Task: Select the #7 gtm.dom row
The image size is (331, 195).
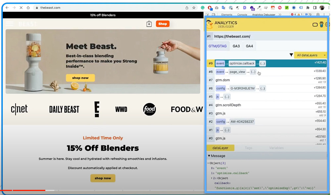Action: click(x=267, y=80)
